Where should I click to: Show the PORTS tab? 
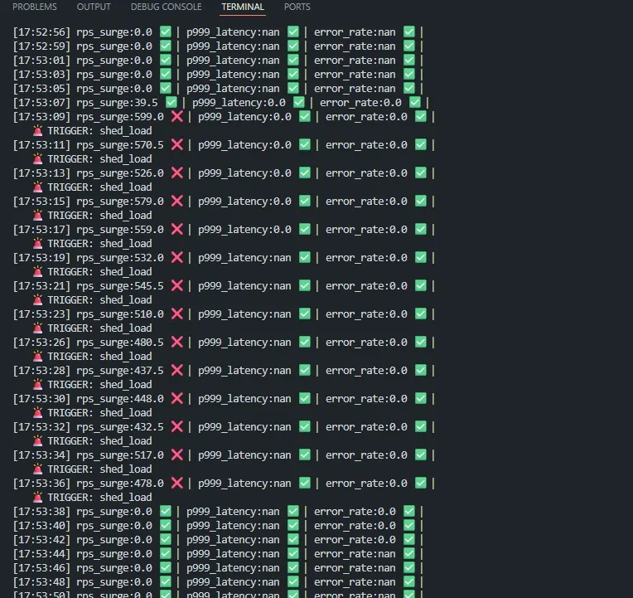[297, 7]
